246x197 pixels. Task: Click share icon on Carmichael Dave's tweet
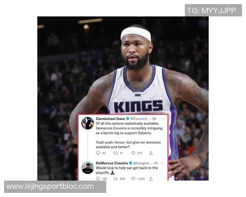click(x=151, y=153)
